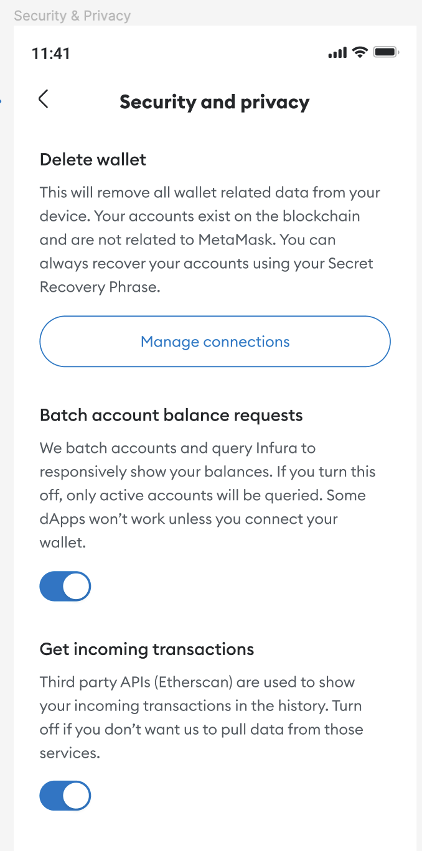The width and height of the screenshot is (422, 851).
Task: Click the Security and privacy page heading
Action: [x=214, y=101]
